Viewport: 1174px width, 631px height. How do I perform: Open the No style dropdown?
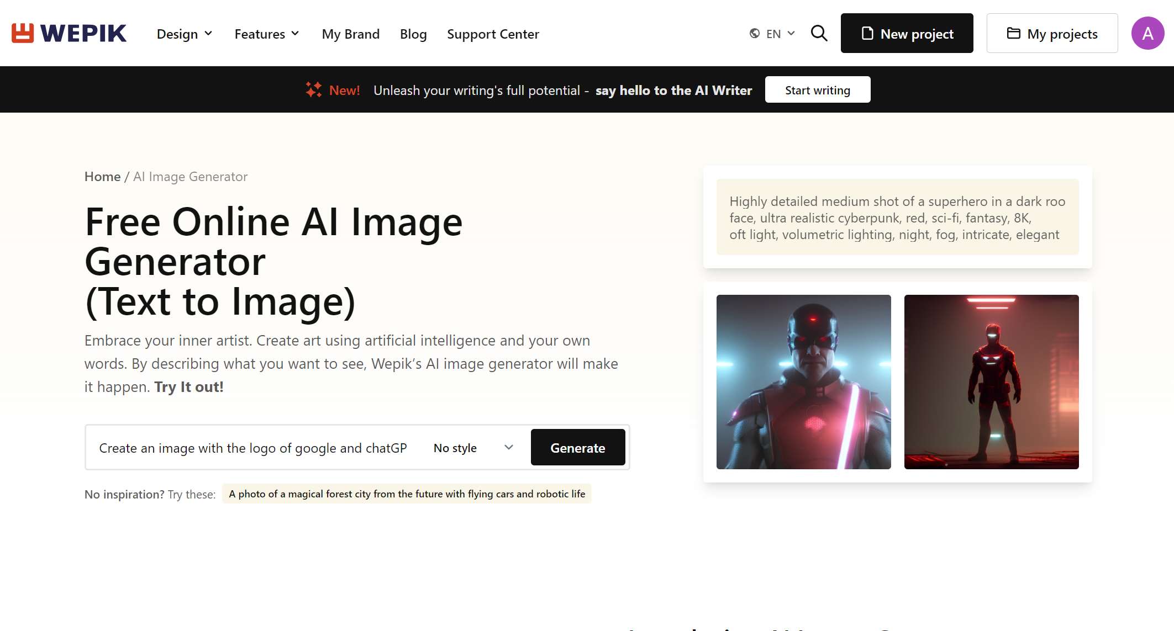(473, 448)
